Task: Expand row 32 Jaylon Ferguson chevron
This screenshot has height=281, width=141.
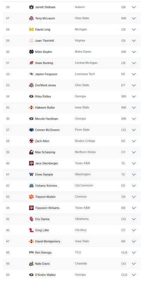Action: [x=134, y=74]
